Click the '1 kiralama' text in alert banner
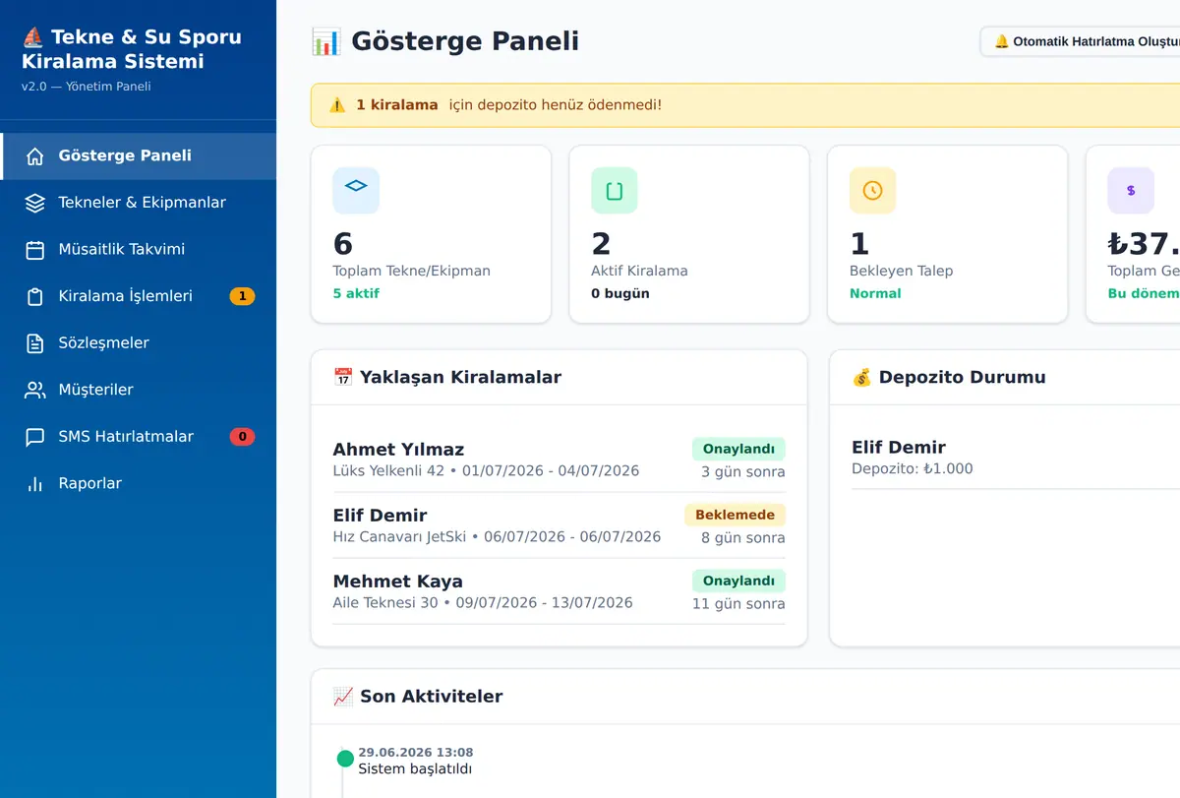This screenshot has height=798, width=1180. 397,105
